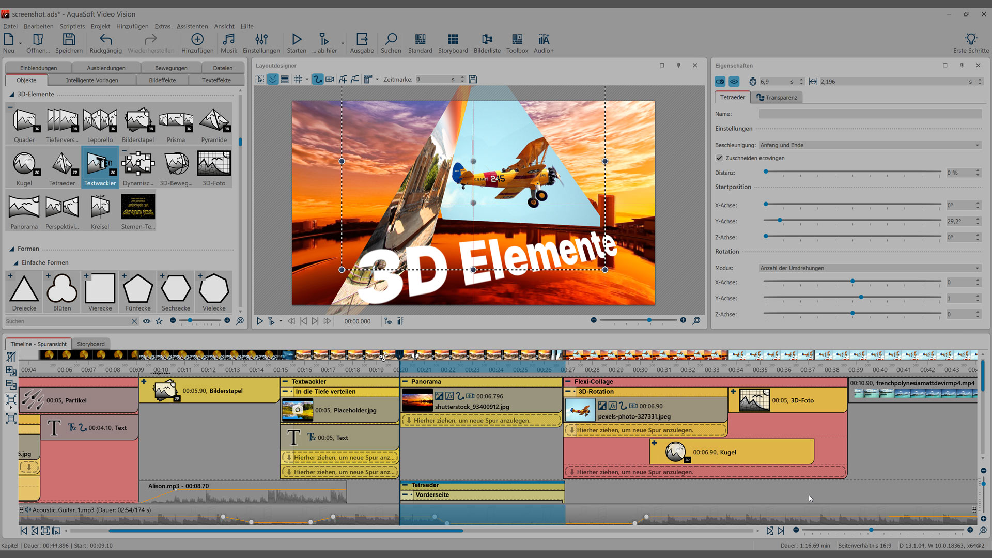This screenshot has height=558, width=992.
Task: Open the Beschleunigung dropdown
Action: [x=870, y=145]
